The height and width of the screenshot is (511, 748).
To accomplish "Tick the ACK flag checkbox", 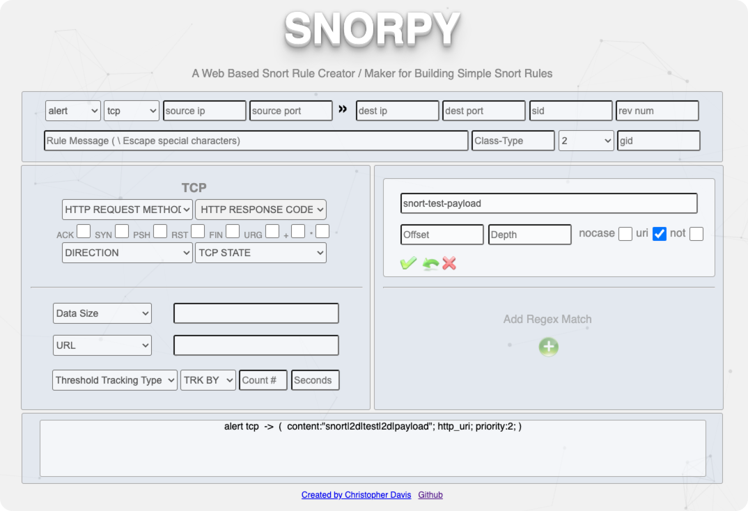I will click(84, 231).
